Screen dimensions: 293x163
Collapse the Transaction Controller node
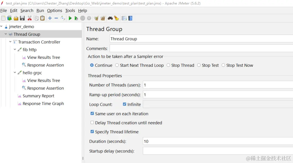point(10,42)
